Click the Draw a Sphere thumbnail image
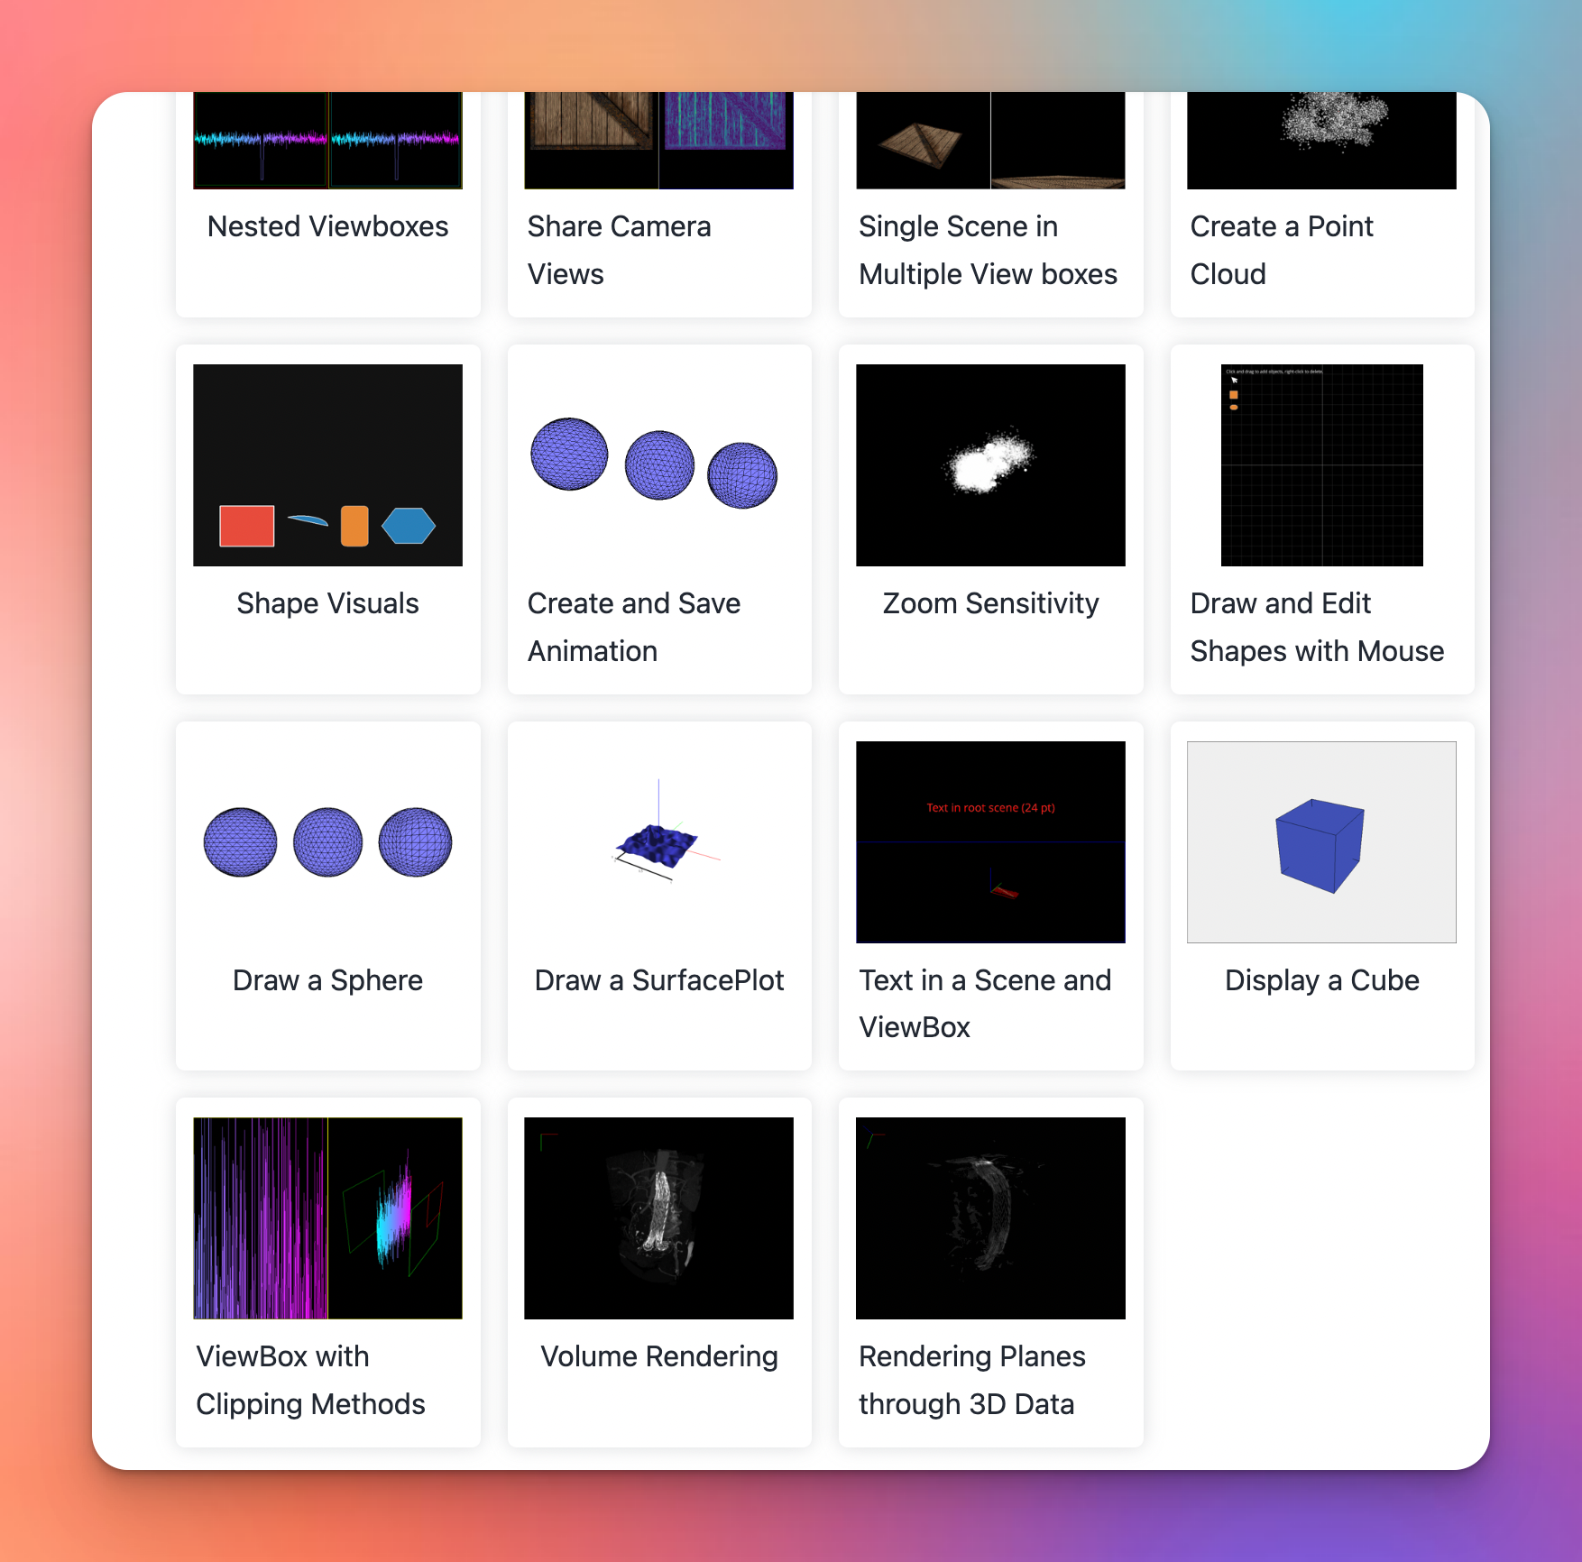The width and height of the screenshot is (1582, 1562). [327, 842]
